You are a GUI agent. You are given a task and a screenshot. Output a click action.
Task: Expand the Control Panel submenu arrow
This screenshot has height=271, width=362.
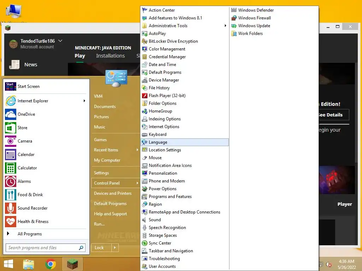click(138, 183)
